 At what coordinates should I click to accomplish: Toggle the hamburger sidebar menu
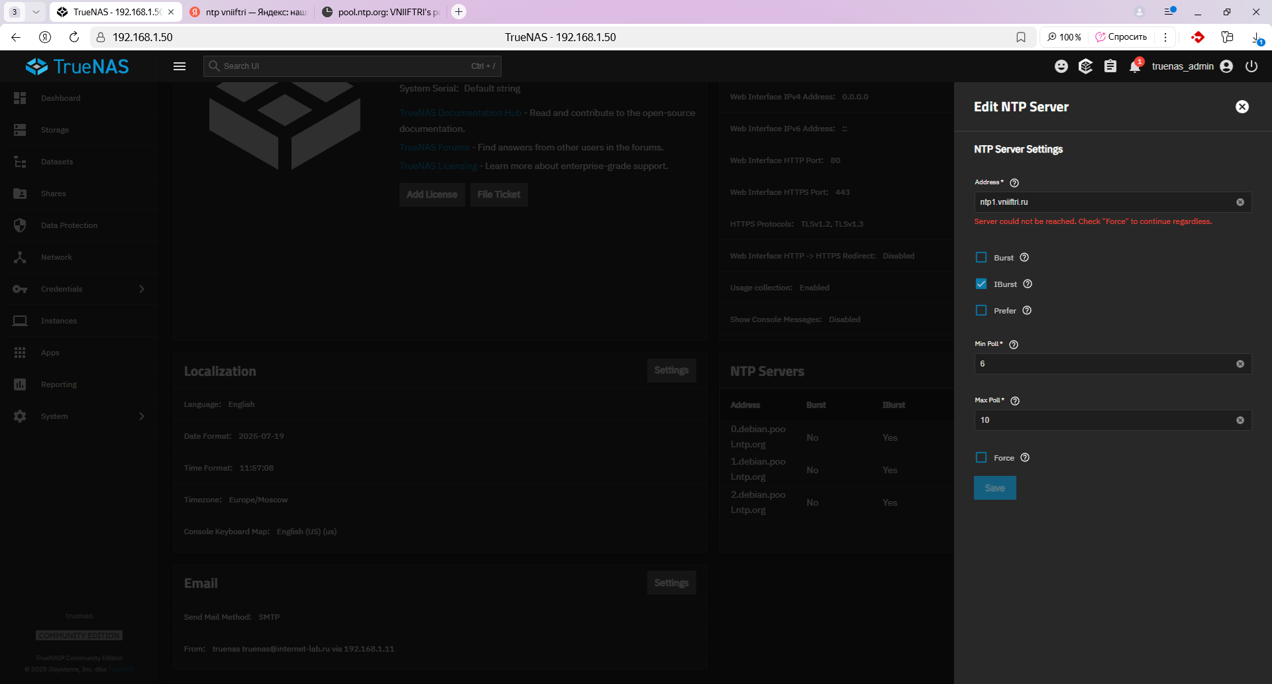(x=180, y=66)
